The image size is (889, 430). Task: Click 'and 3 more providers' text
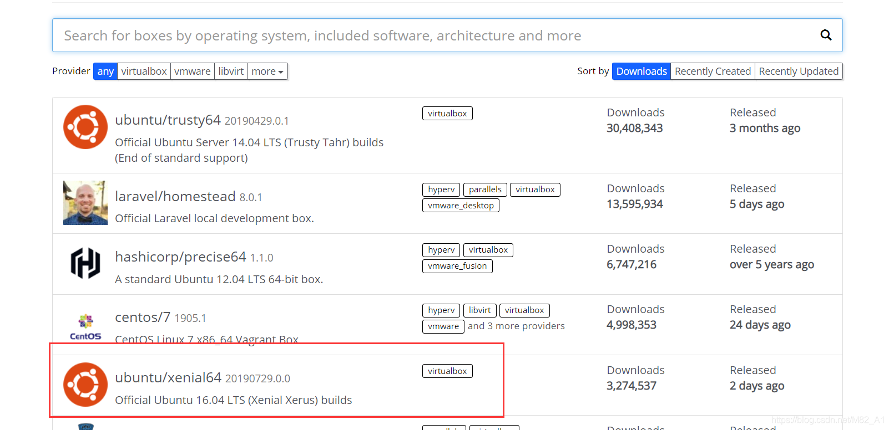pyautogui.click(x=516, y=326)
